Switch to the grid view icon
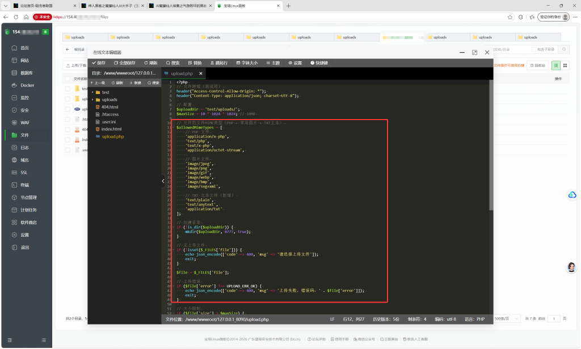Viewport: 581px width, 349px height. (565, 66)
